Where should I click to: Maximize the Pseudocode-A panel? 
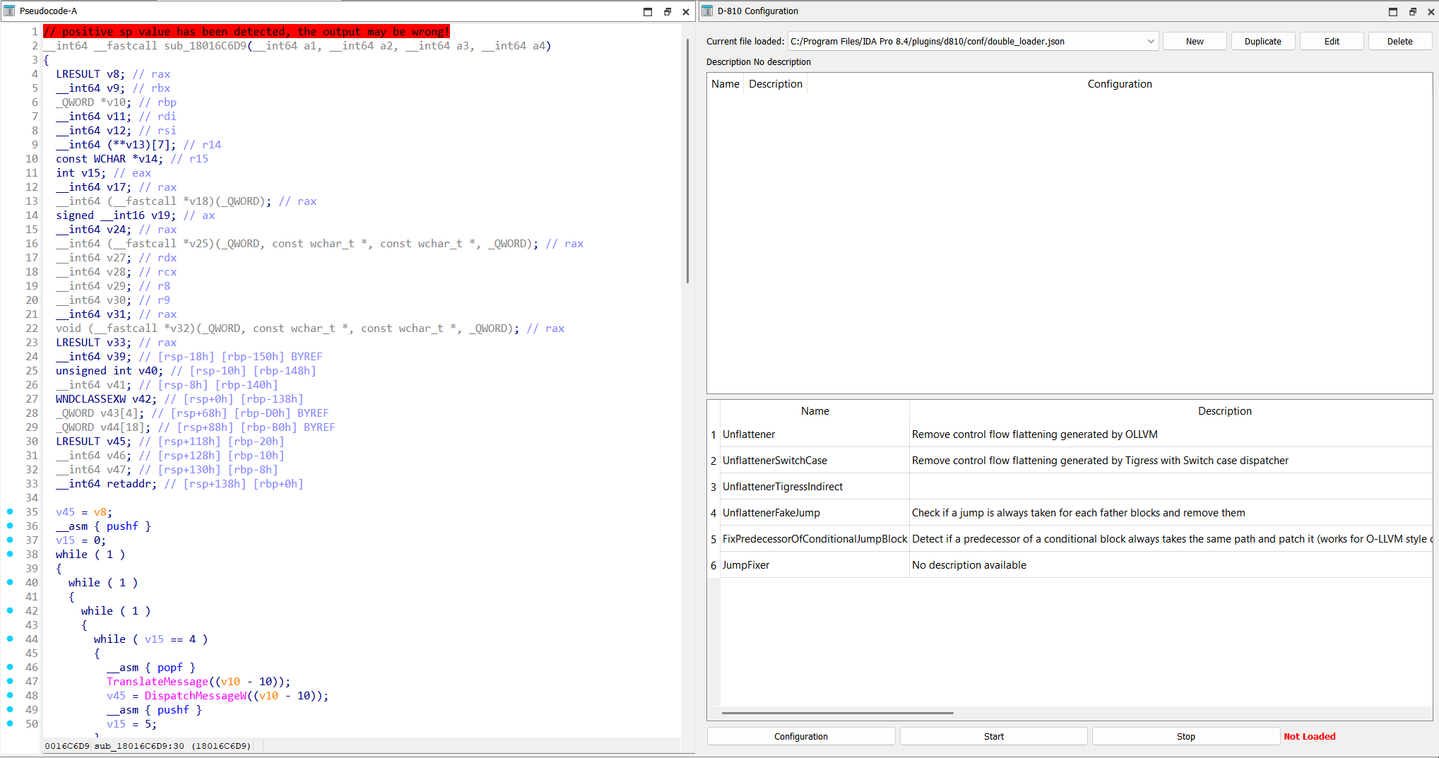point(648,11)
